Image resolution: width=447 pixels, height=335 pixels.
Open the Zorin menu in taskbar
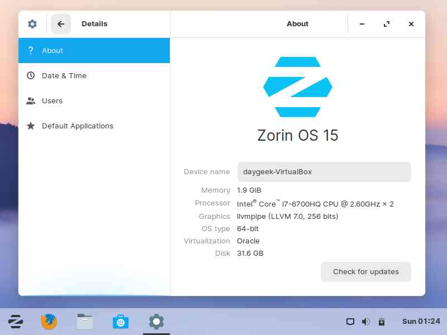16,322
